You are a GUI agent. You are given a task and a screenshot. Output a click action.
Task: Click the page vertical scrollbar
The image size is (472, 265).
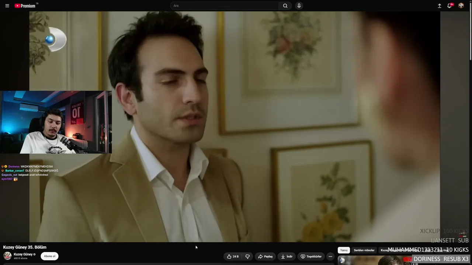point(470,31)
